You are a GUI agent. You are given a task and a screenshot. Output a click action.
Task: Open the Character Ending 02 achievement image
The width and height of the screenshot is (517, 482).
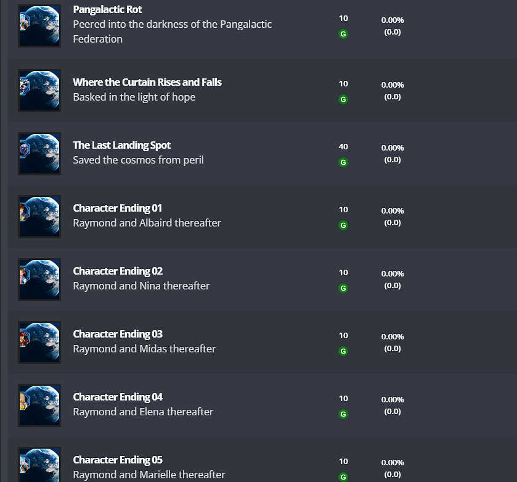[x=39, y=280]
